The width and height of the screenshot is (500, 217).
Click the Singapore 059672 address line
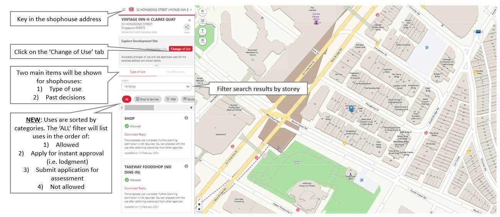click(133, 28)
